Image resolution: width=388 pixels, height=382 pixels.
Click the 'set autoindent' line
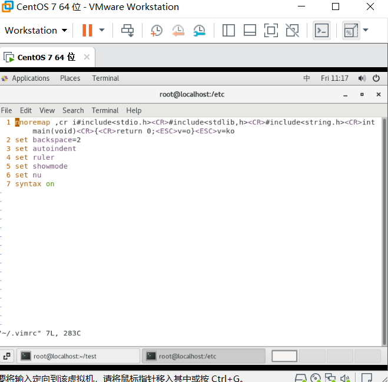(x=45, y=149)
